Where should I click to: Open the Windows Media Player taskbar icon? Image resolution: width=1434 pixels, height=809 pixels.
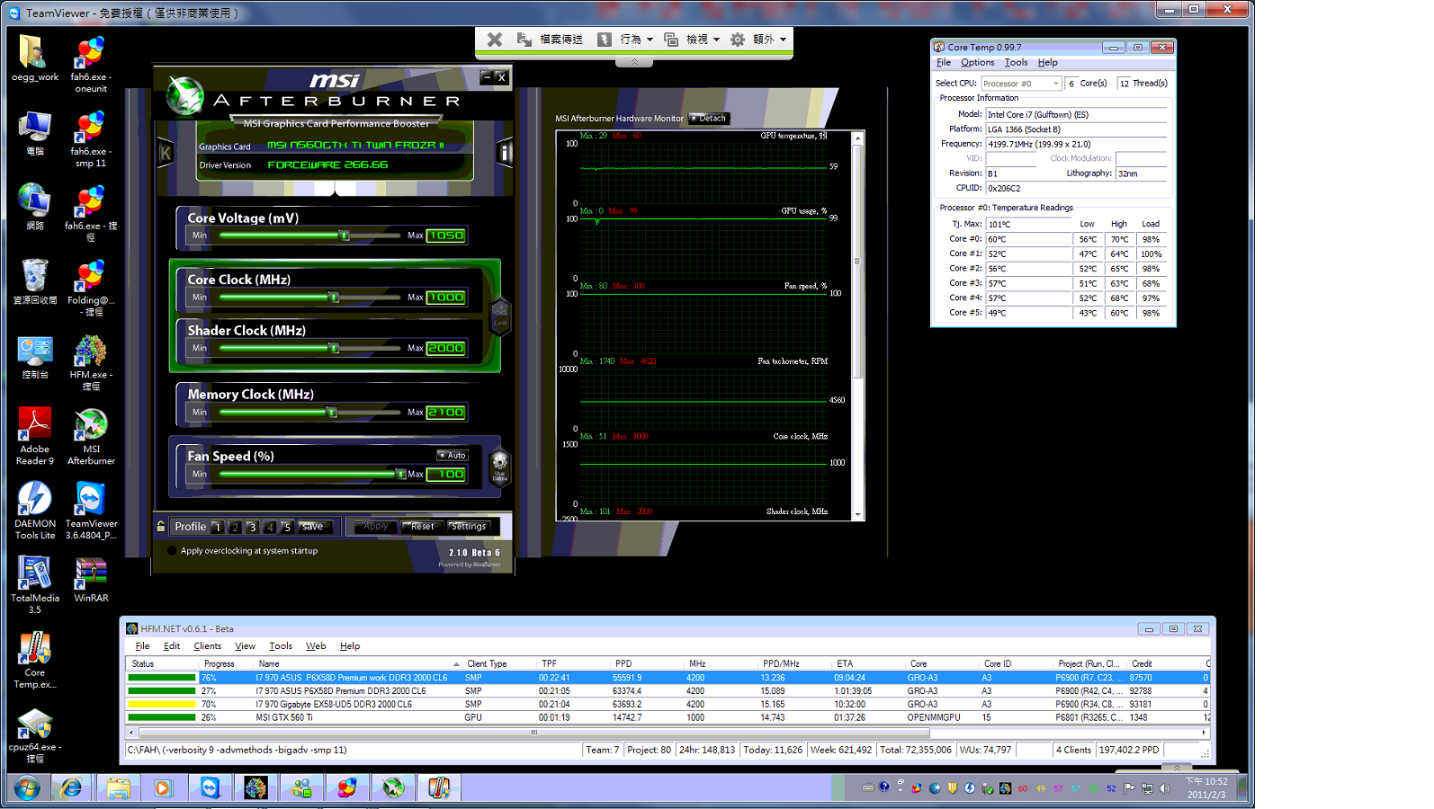pos(163,788)
